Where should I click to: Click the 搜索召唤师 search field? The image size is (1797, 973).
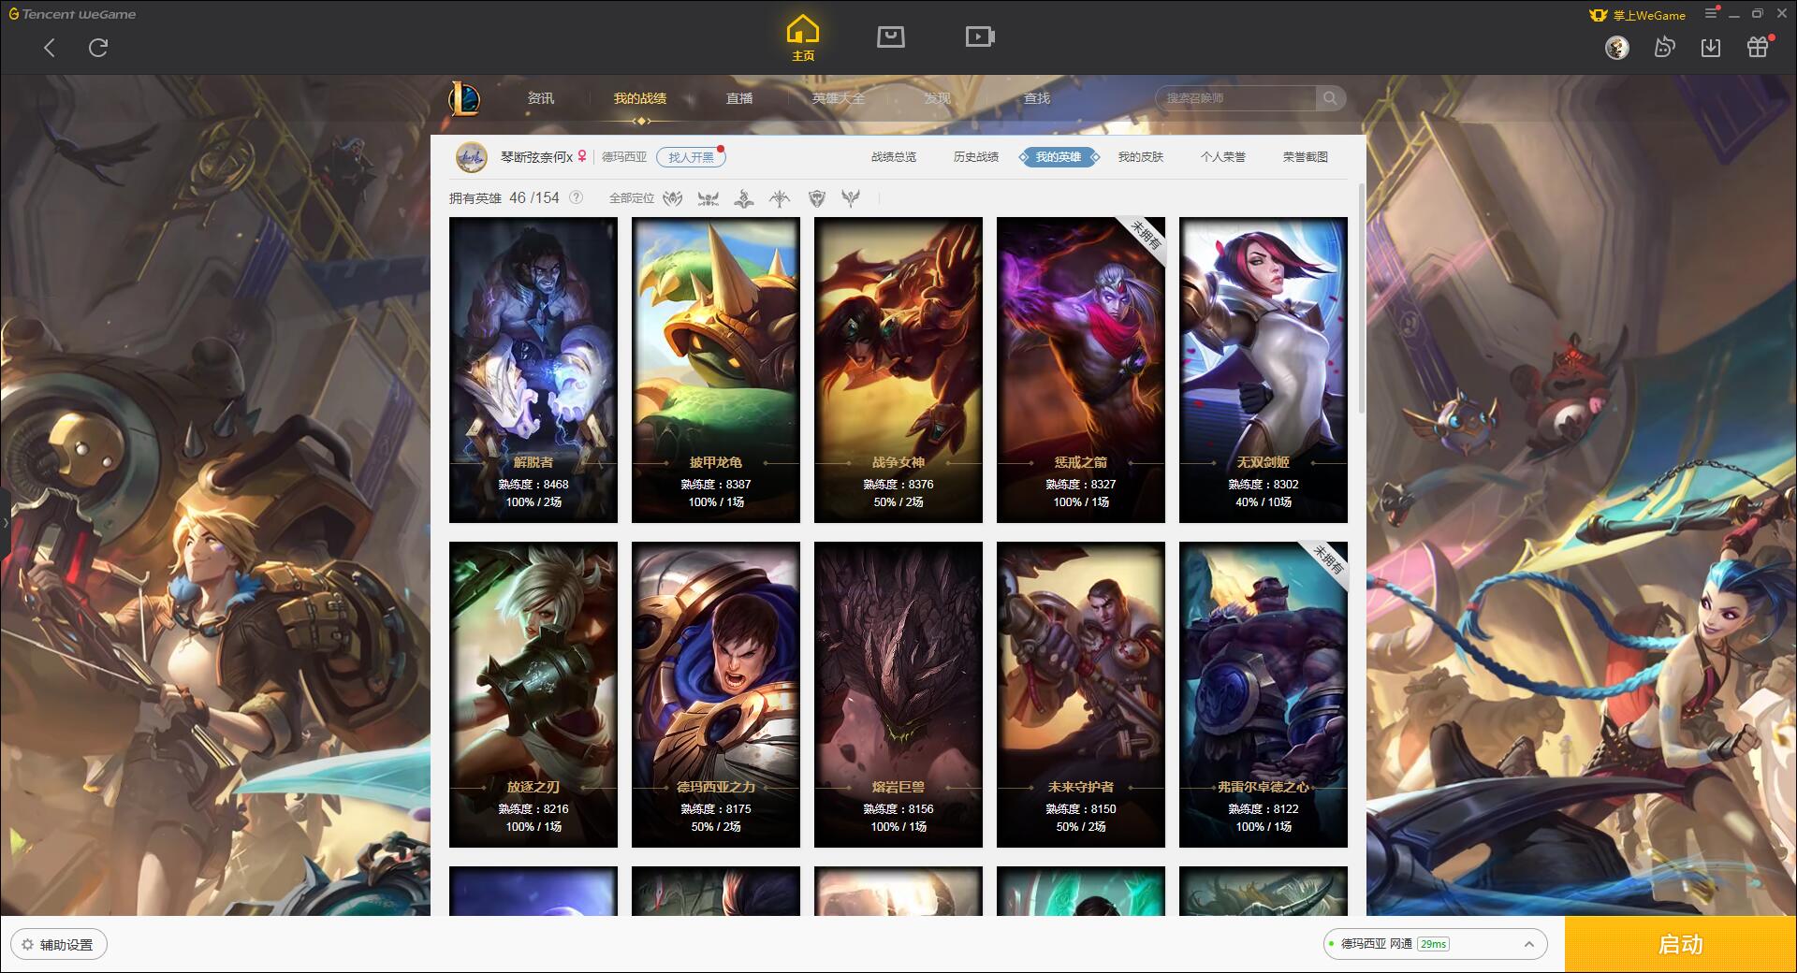click(x=1235, y=98)
